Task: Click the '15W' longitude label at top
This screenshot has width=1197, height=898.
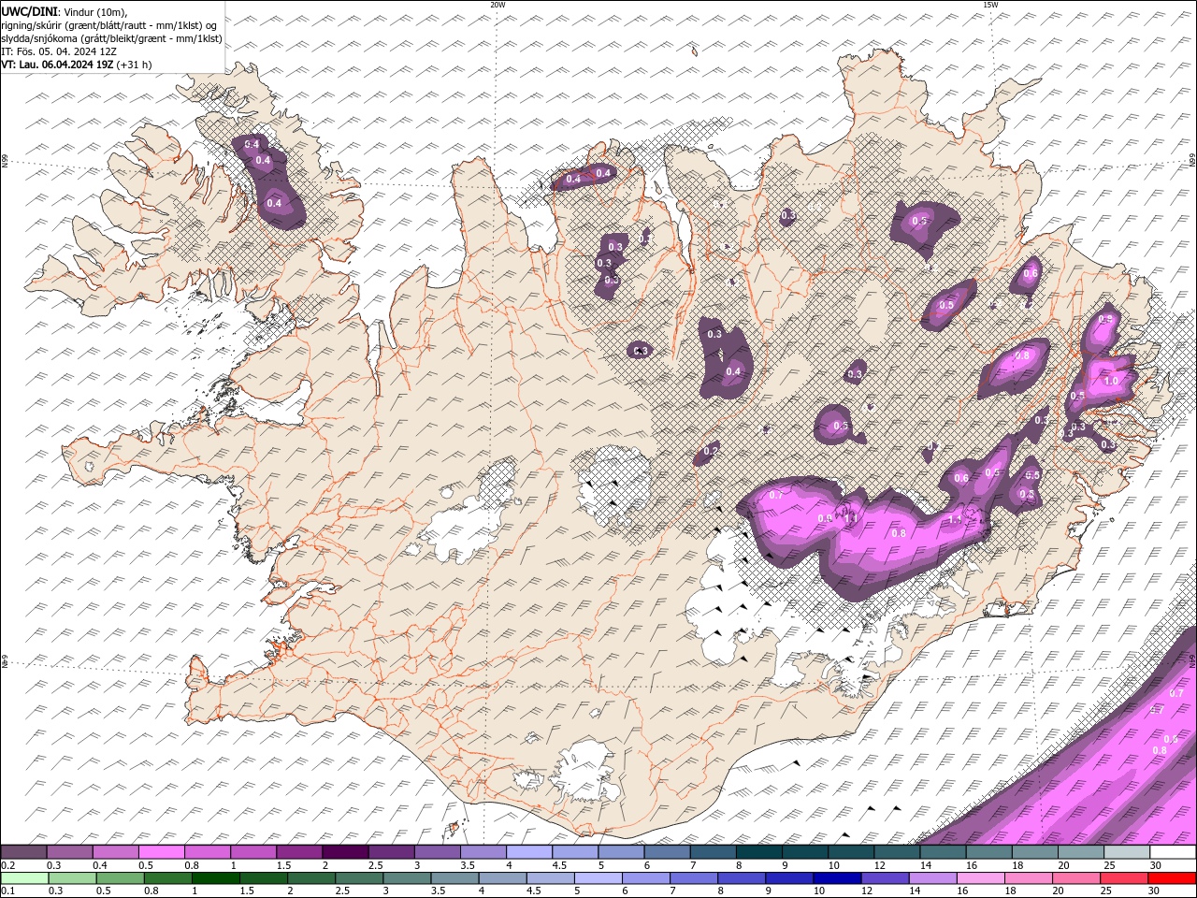Action: pyautogui.click(x=990, y=5)
